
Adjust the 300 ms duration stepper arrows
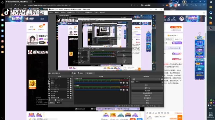162,82
